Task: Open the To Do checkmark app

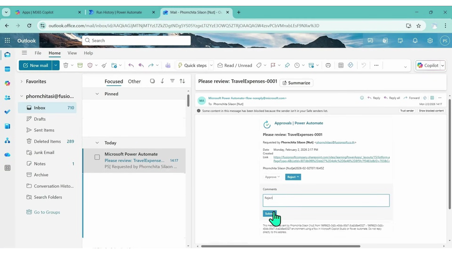Action: (x=8, y=112)
